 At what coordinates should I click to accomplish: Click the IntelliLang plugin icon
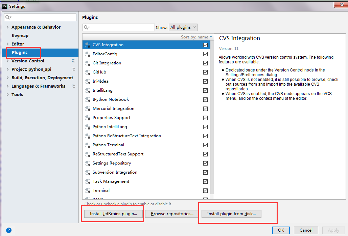click(88, 90)
